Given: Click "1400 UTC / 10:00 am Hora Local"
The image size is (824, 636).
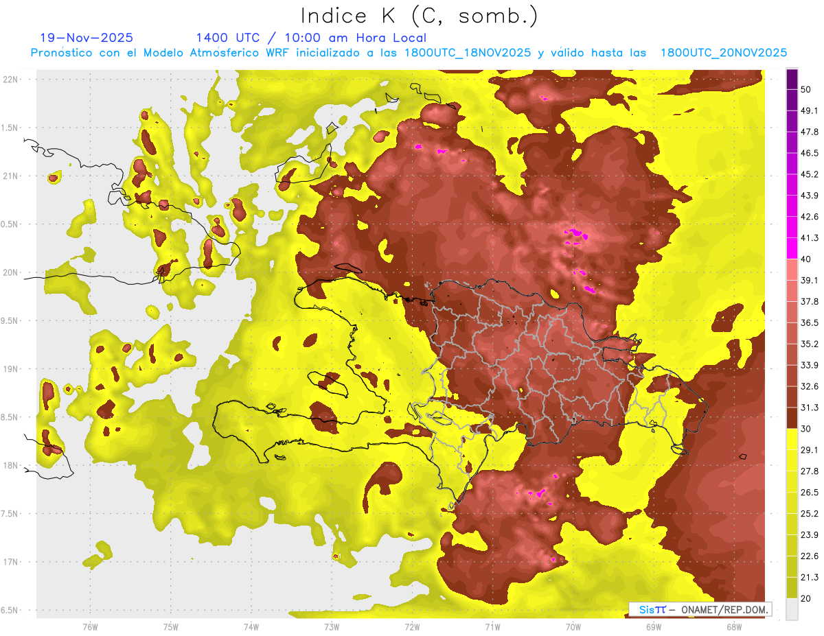Looking at the screenshot, I should (311, 38).
